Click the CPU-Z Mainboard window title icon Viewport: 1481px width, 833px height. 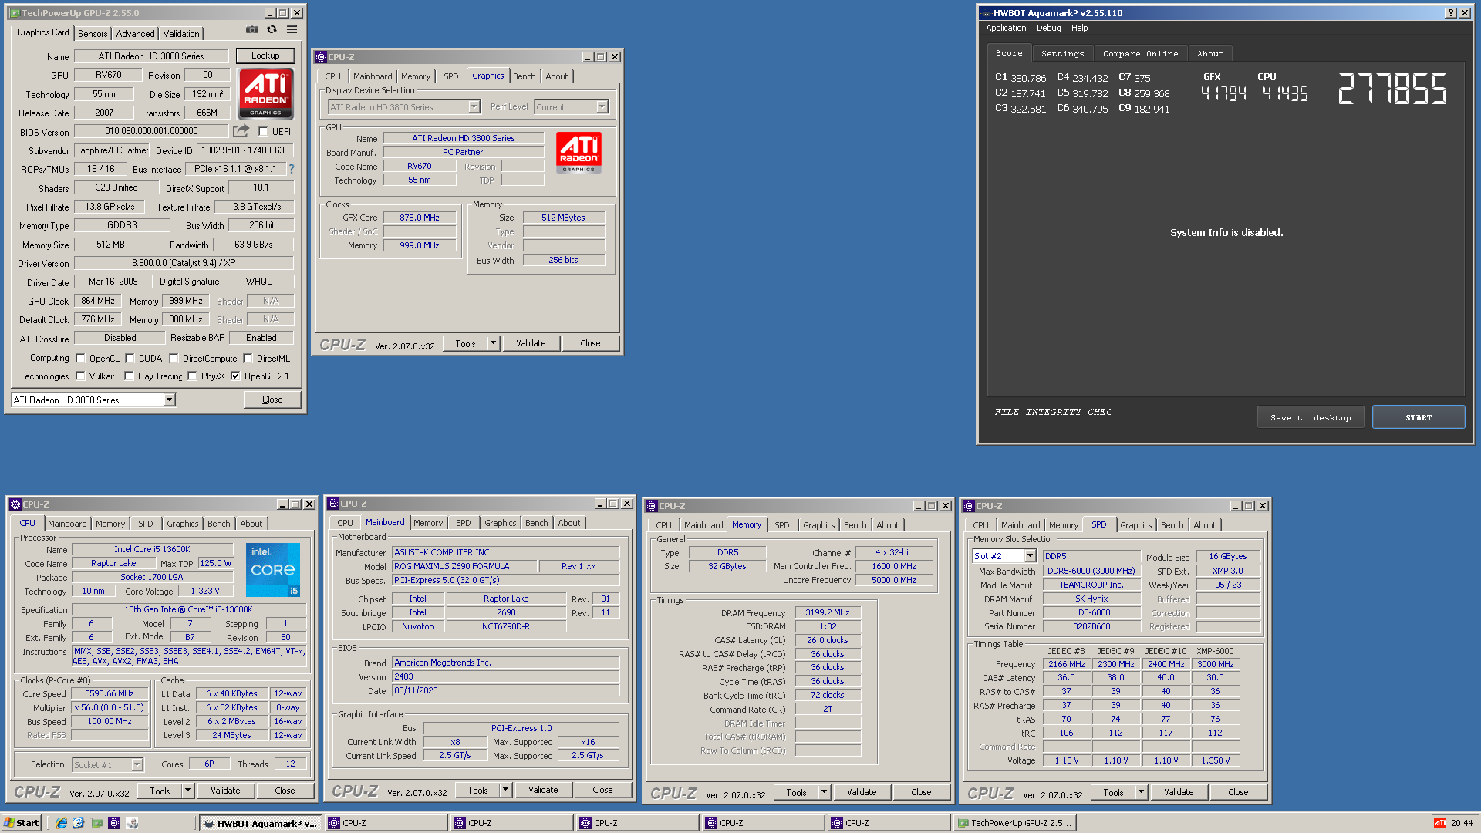333,504
